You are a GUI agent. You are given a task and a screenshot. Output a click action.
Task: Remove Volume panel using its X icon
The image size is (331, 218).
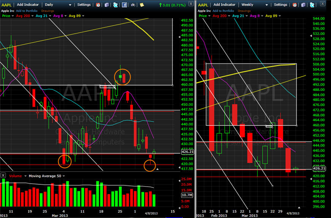click(x=3, y=175)
